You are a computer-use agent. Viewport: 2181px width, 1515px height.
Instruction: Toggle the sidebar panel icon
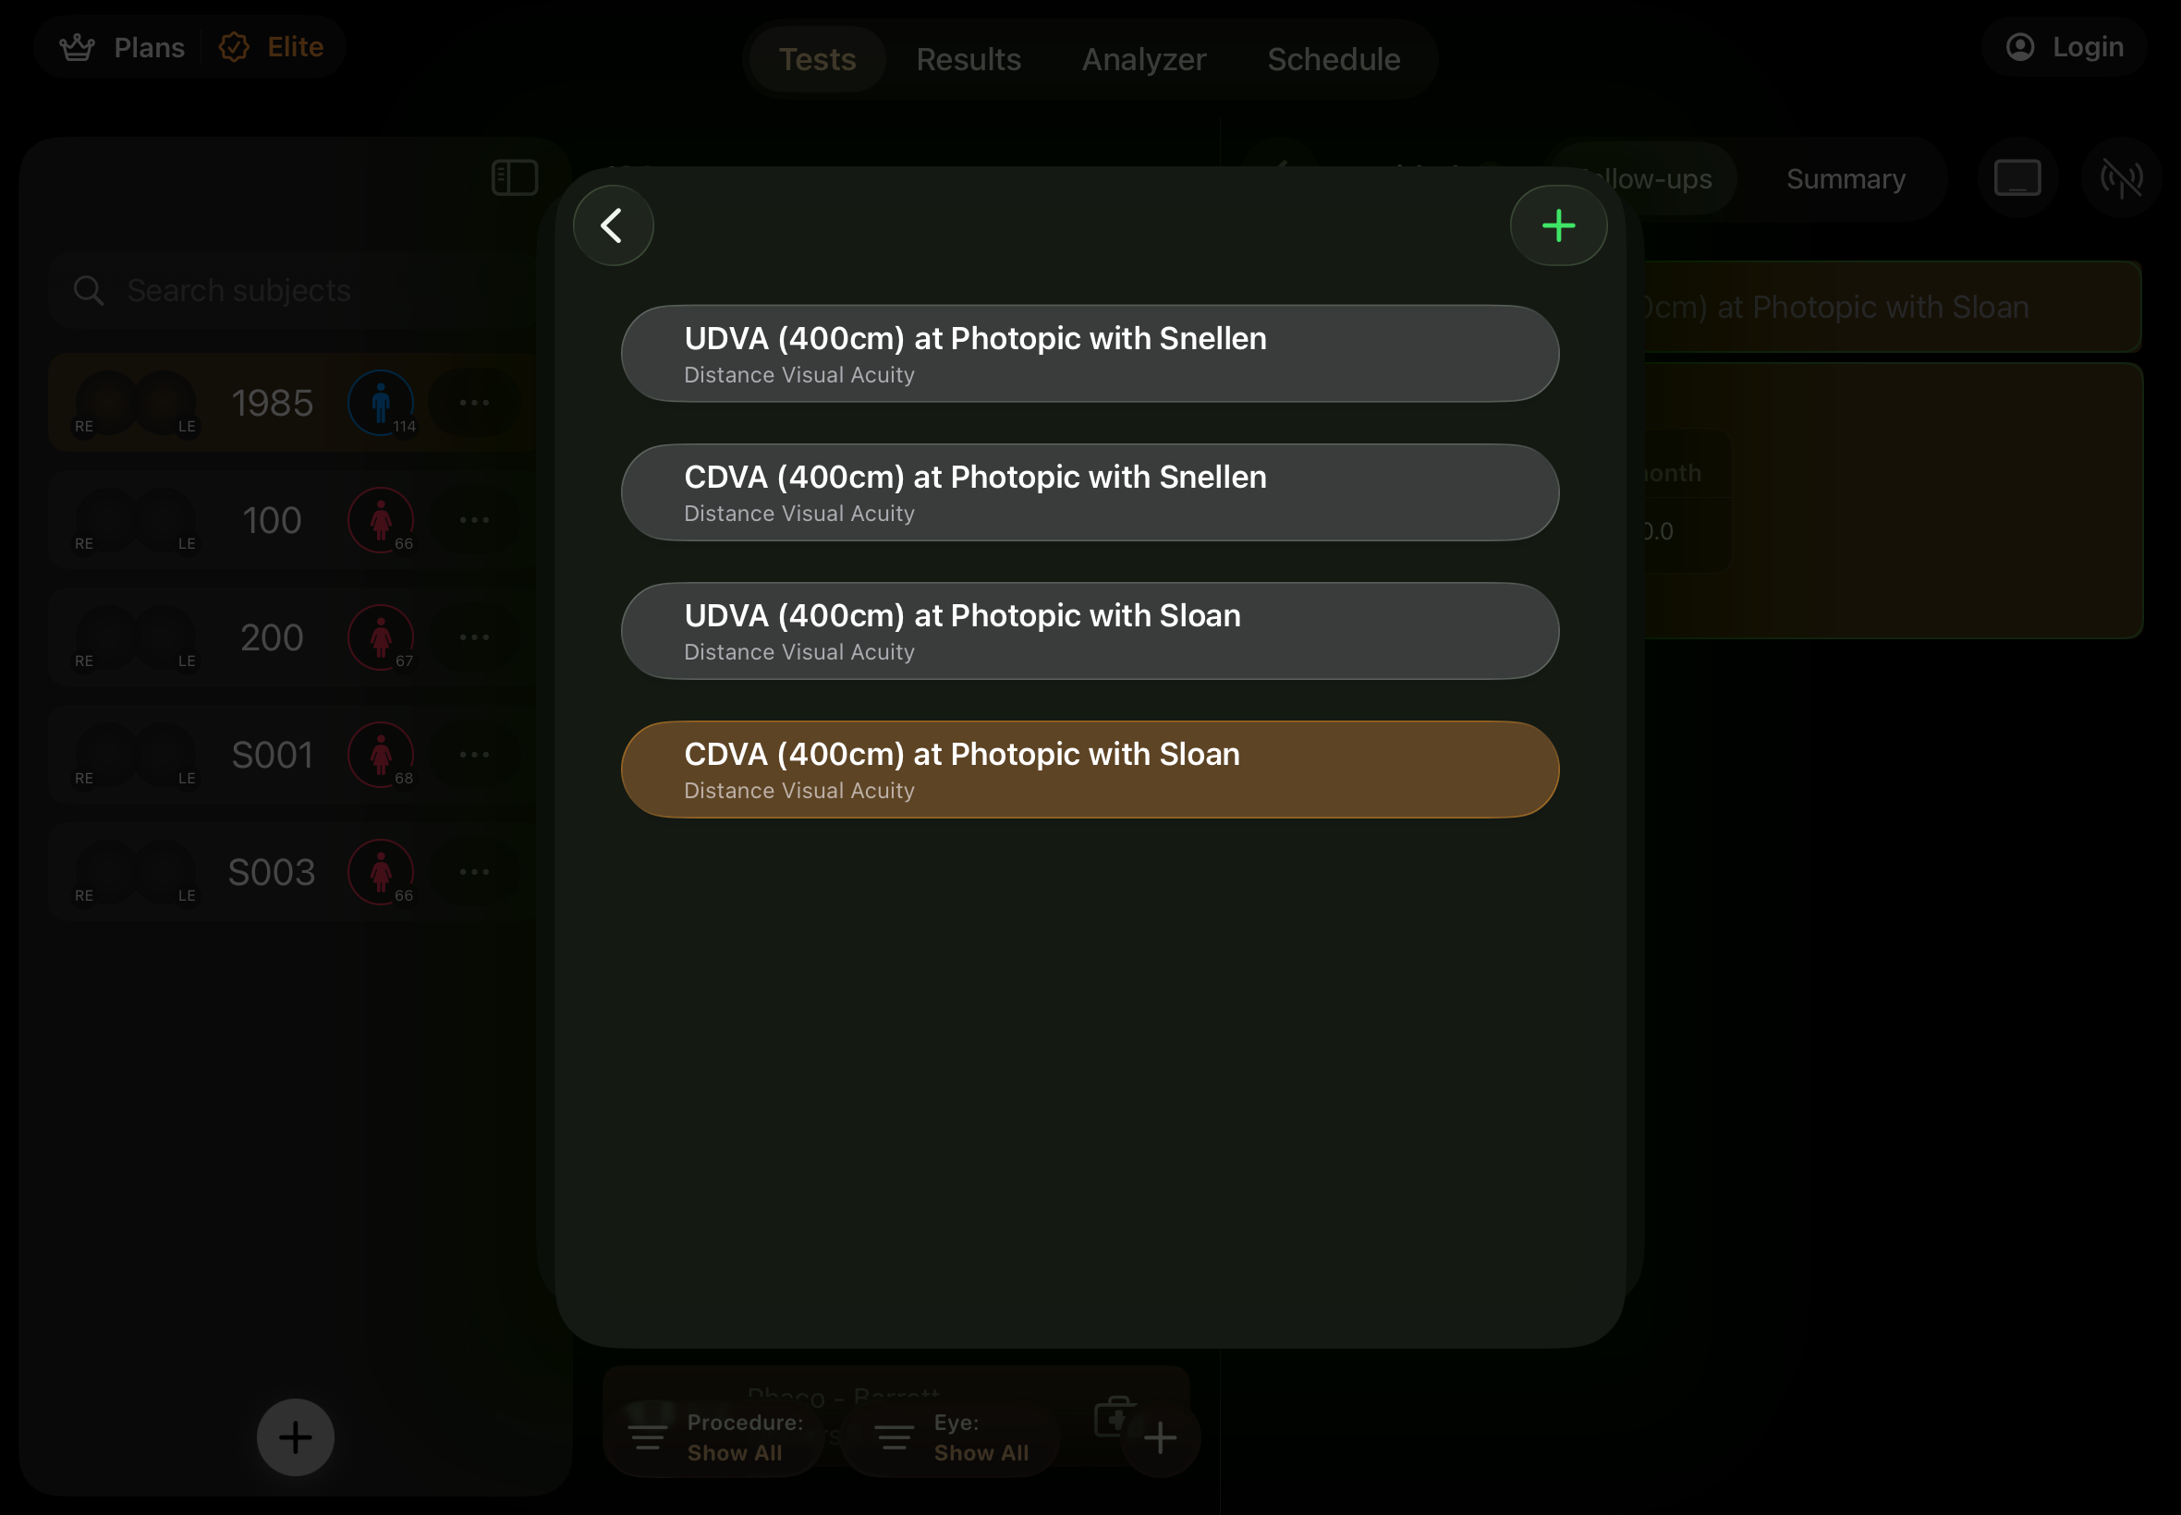(x=515, y=178)
